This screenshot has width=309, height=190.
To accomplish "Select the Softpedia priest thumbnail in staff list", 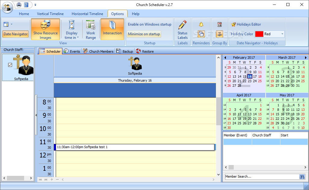I will click(x=23, y=65).
